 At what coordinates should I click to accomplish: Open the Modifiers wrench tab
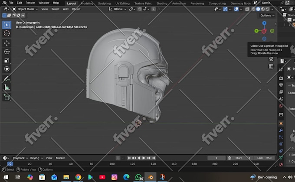(281, 130)
